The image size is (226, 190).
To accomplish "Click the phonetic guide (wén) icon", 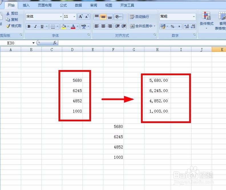I will click(84, 26).
